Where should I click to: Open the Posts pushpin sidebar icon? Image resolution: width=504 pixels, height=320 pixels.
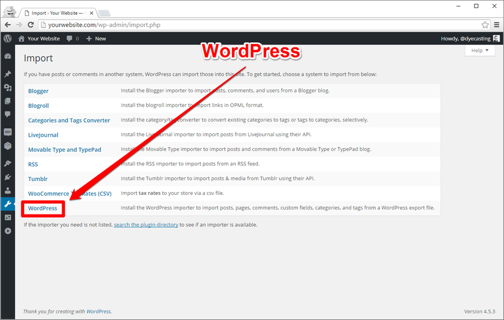pyautogui.click(x=8, y=74)
